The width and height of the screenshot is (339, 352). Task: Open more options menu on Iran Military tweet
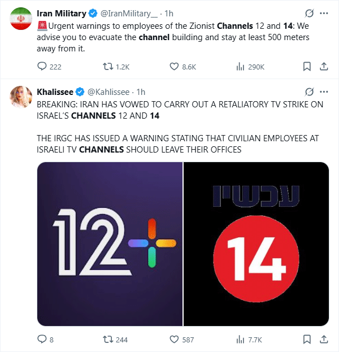(324, 13)
